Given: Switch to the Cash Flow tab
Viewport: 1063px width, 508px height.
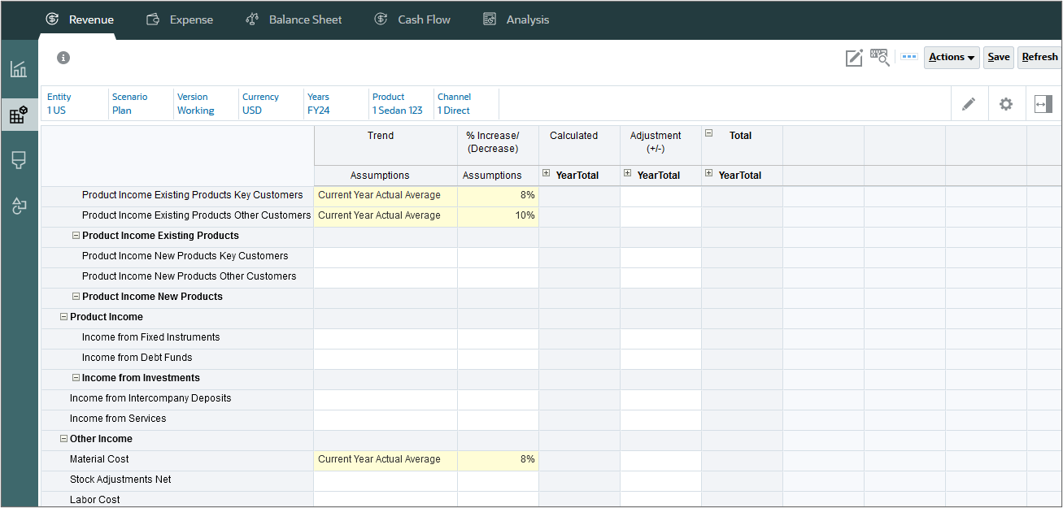Looking at the screenshot, I should point(412,20).
